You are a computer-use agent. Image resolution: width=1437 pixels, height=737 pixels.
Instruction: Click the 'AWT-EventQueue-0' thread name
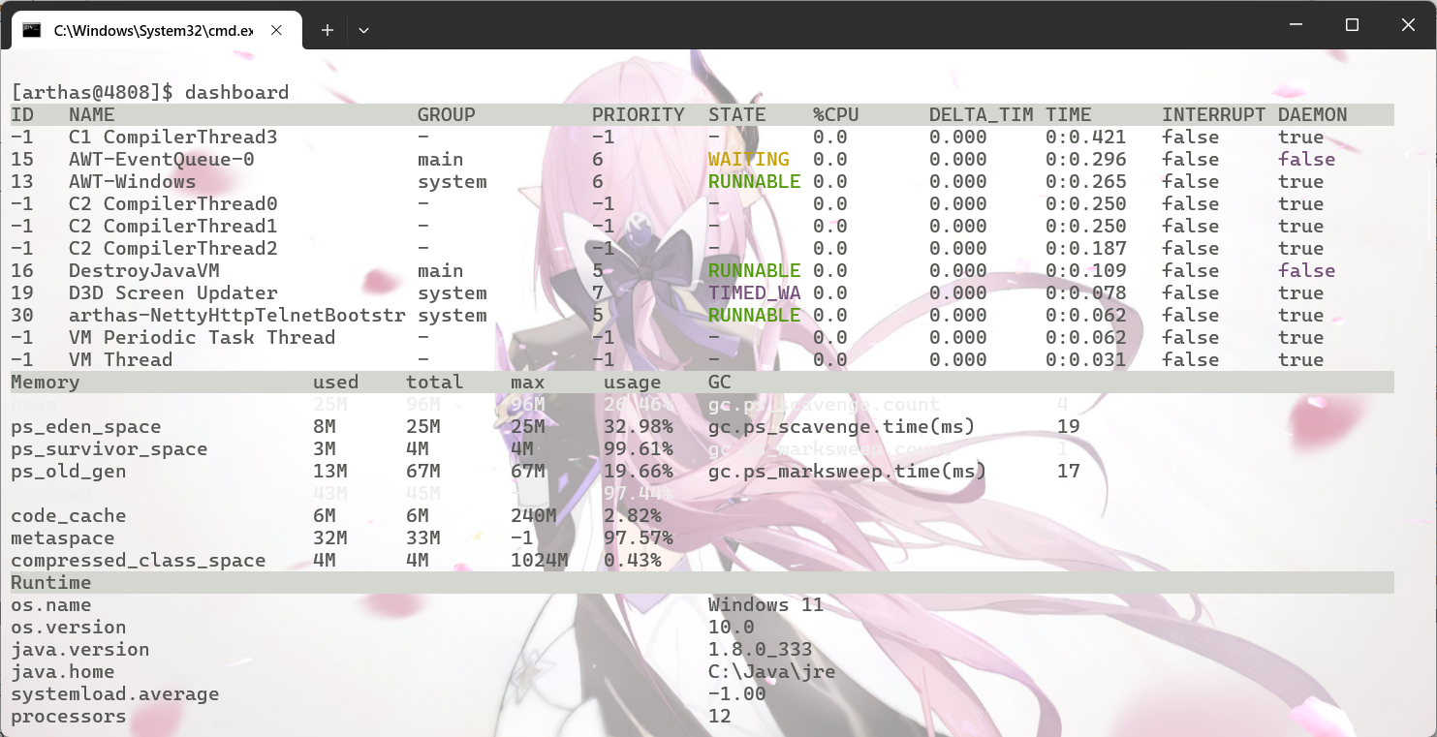(x=162, y=160)
